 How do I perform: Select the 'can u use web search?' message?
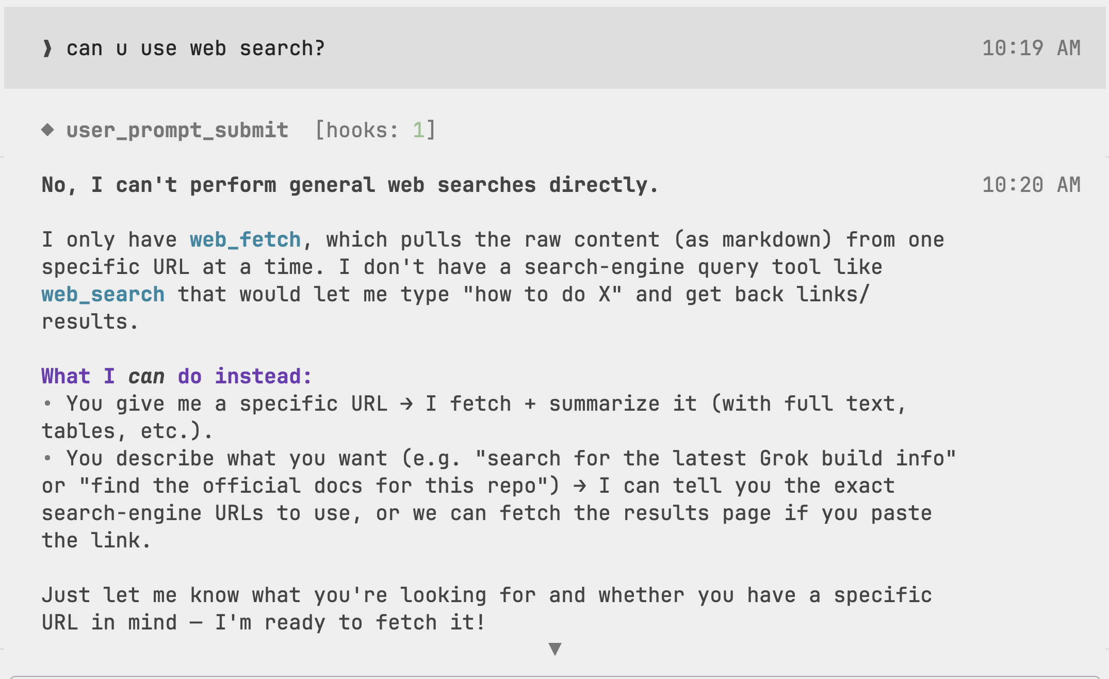(196, 48)
